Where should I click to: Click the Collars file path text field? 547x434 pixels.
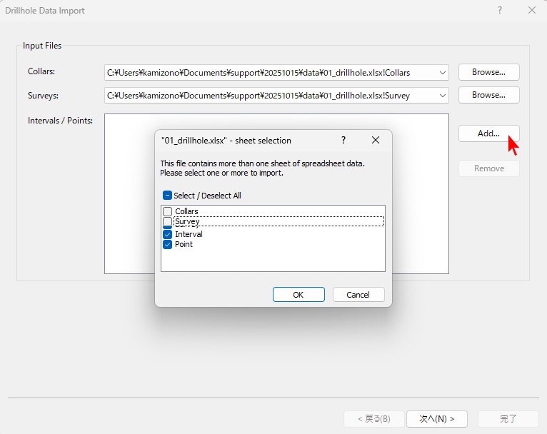coord(270,72)
